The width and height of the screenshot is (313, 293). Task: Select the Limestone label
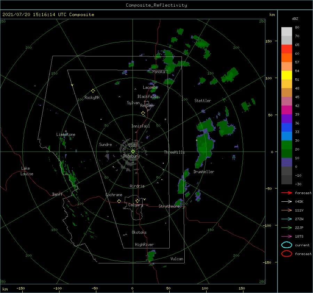(x=66, y=134)
